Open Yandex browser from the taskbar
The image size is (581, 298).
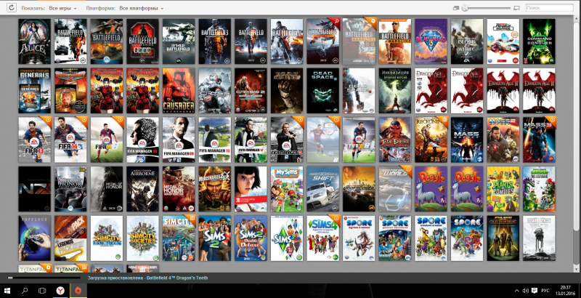click(60, 291)
